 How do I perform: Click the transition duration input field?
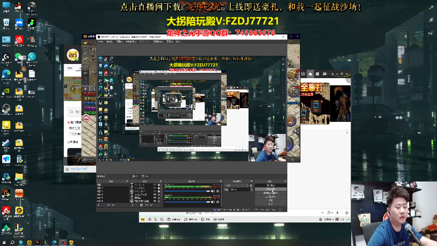240,189
